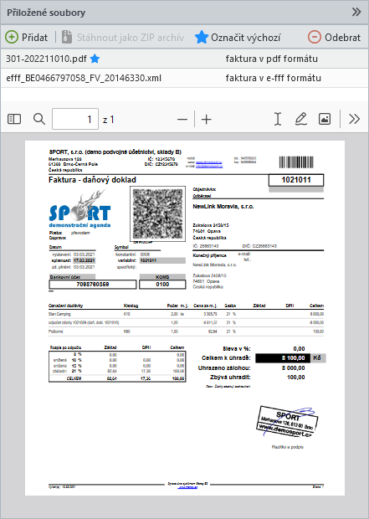Open search in the PDF viewer

click(39, 119)
